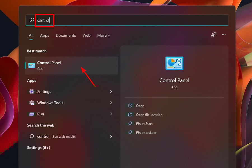
Task: Click the Settings gear icon in Apps
Action: (x=32, y=92)
